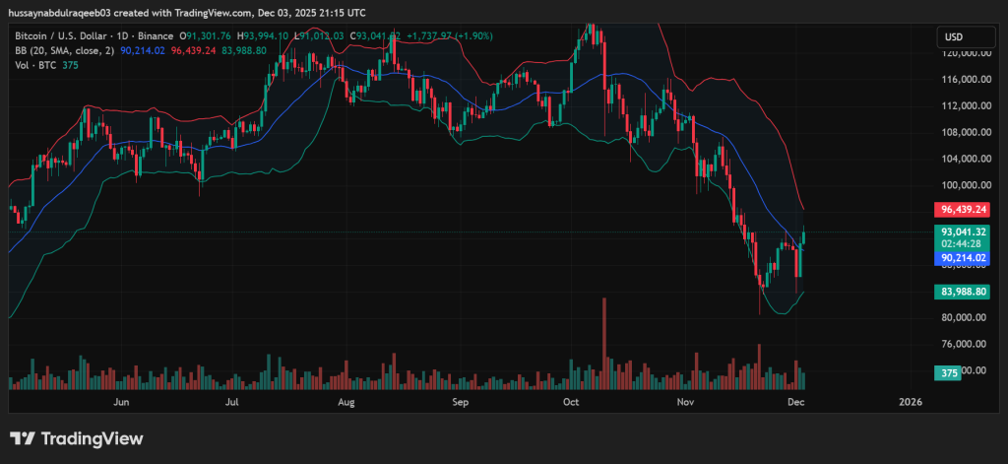Click the 375 volume label on the price axis
The height and width of the screenshot is (464, 1008).
(948, 373)
